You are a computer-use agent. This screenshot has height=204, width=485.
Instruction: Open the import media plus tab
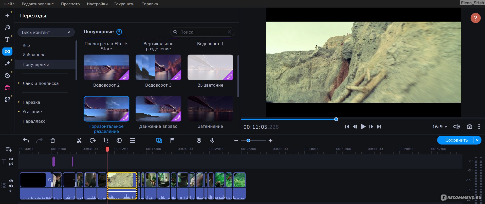(x=7, y=15)
